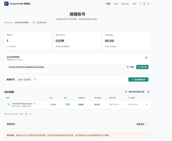Click the 奖励流水 heading

tap(11, 124)
